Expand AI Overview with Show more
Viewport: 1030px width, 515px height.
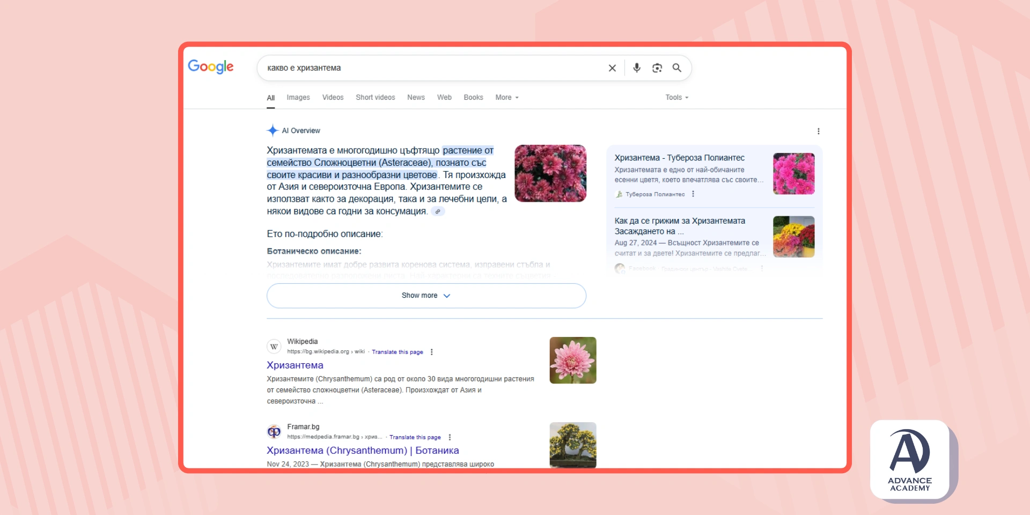(426, 296)
